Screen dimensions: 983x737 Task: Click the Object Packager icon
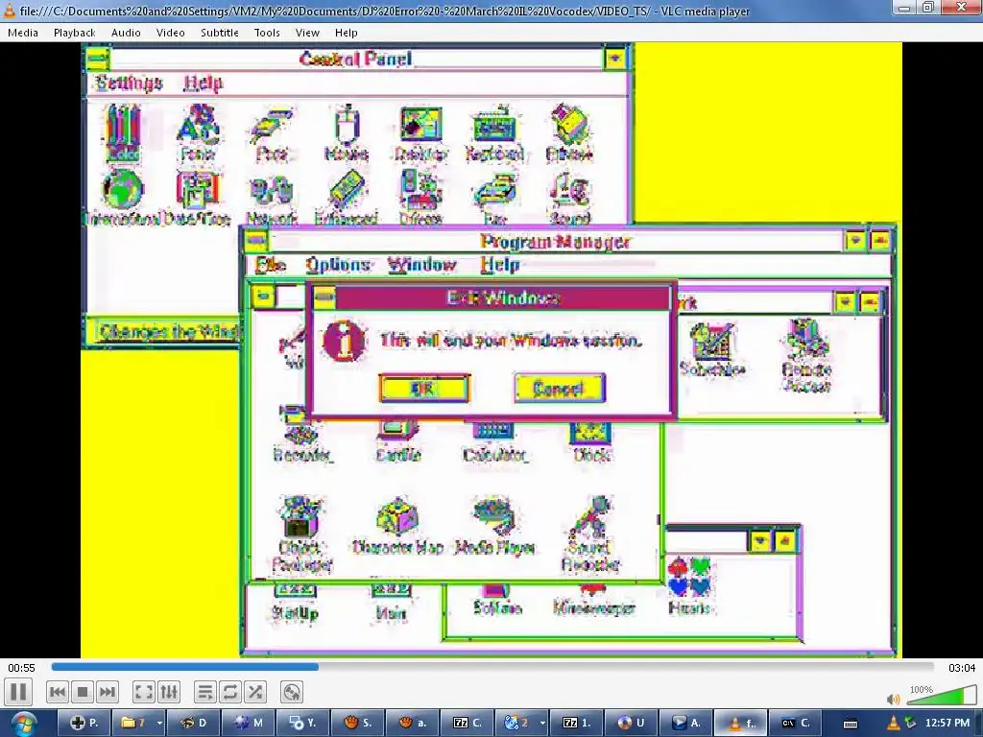(301, 533)
